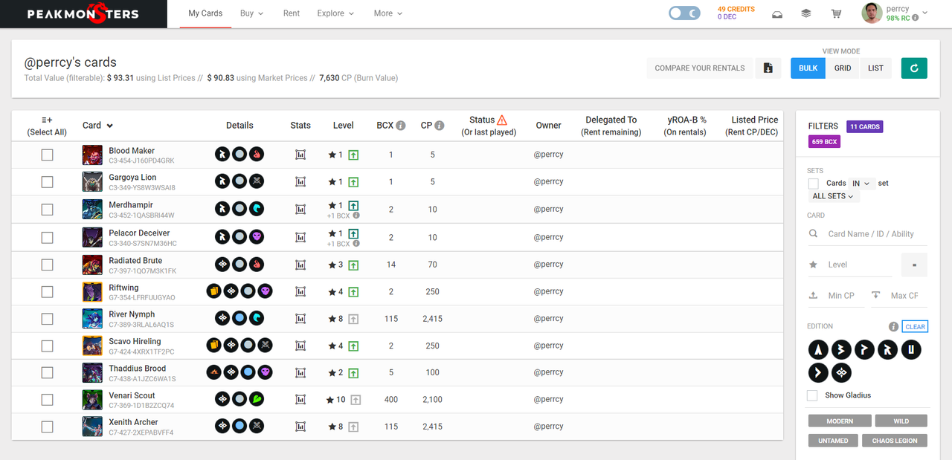Click level-up arrow for Riftwing
This screenshot has width=952, height=460.
coord(354,292)
